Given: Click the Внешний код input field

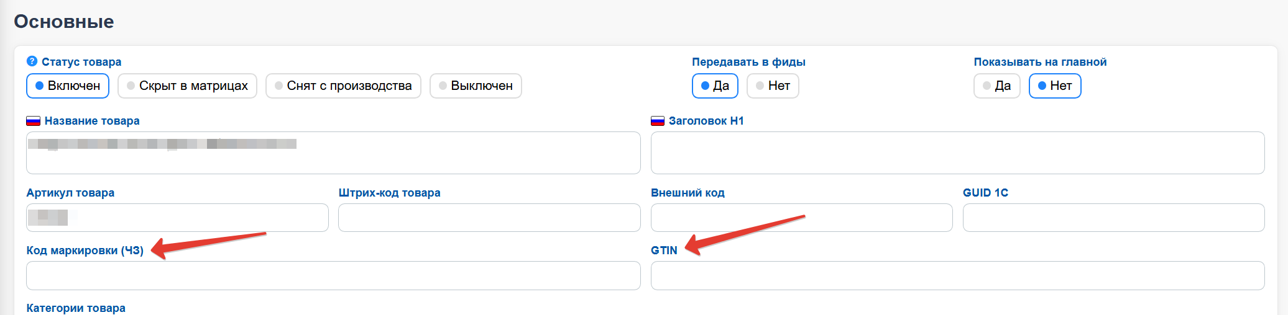Looking at the screenshot, I should 801,218.
